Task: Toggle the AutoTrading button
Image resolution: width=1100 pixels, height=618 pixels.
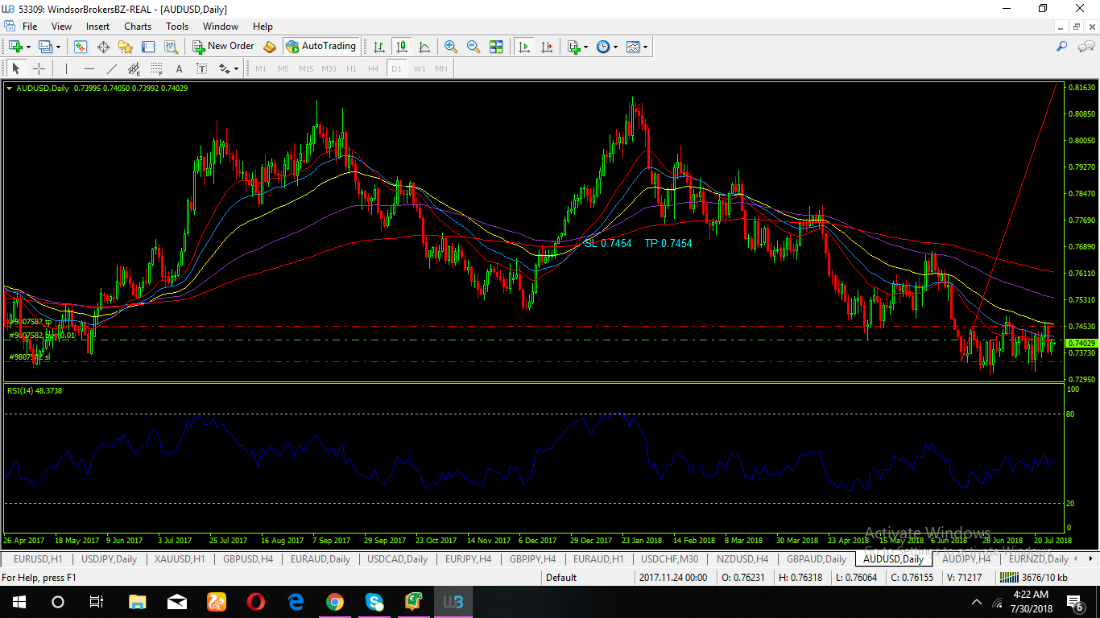Action: (320, 47)
